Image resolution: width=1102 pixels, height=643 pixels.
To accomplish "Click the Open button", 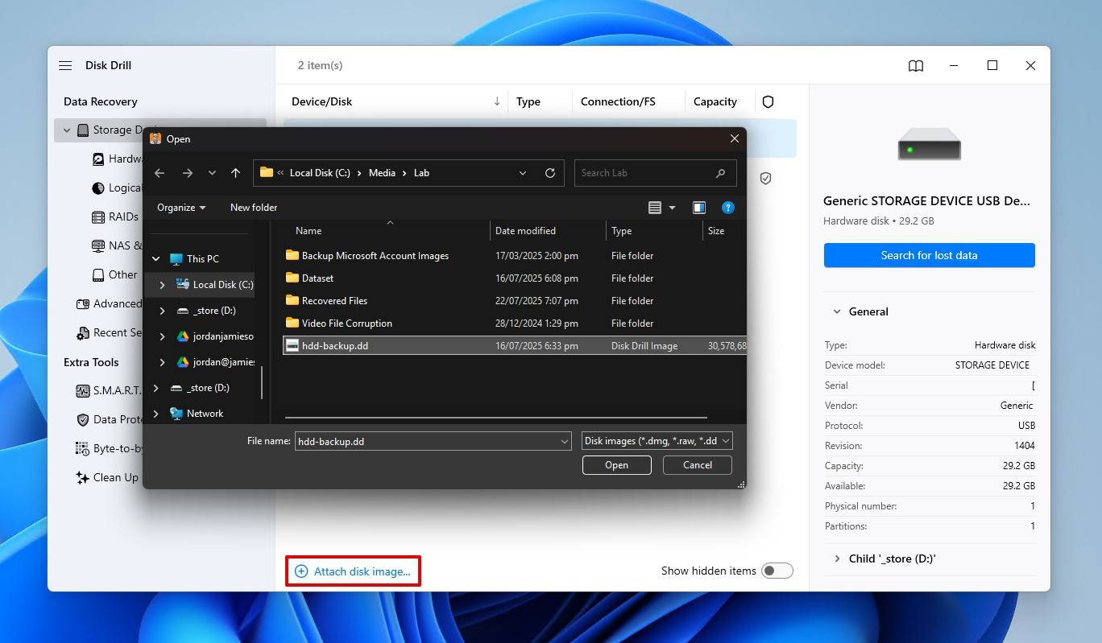I will coord(616,465).
